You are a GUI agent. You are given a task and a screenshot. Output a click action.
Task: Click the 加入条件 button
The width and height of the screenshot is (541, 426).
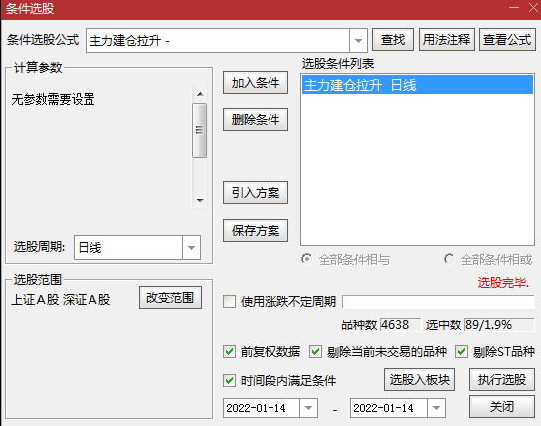pyautogui.click(x=256, y=83)
